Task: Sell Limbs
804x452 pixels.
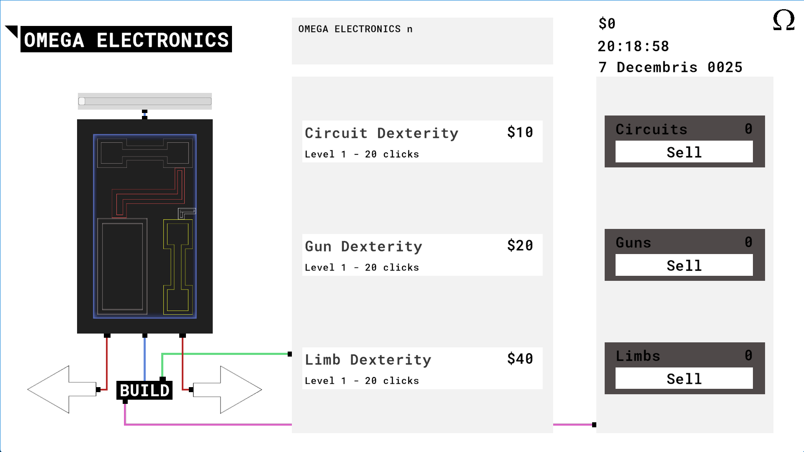Action: (x=684, y=379)
